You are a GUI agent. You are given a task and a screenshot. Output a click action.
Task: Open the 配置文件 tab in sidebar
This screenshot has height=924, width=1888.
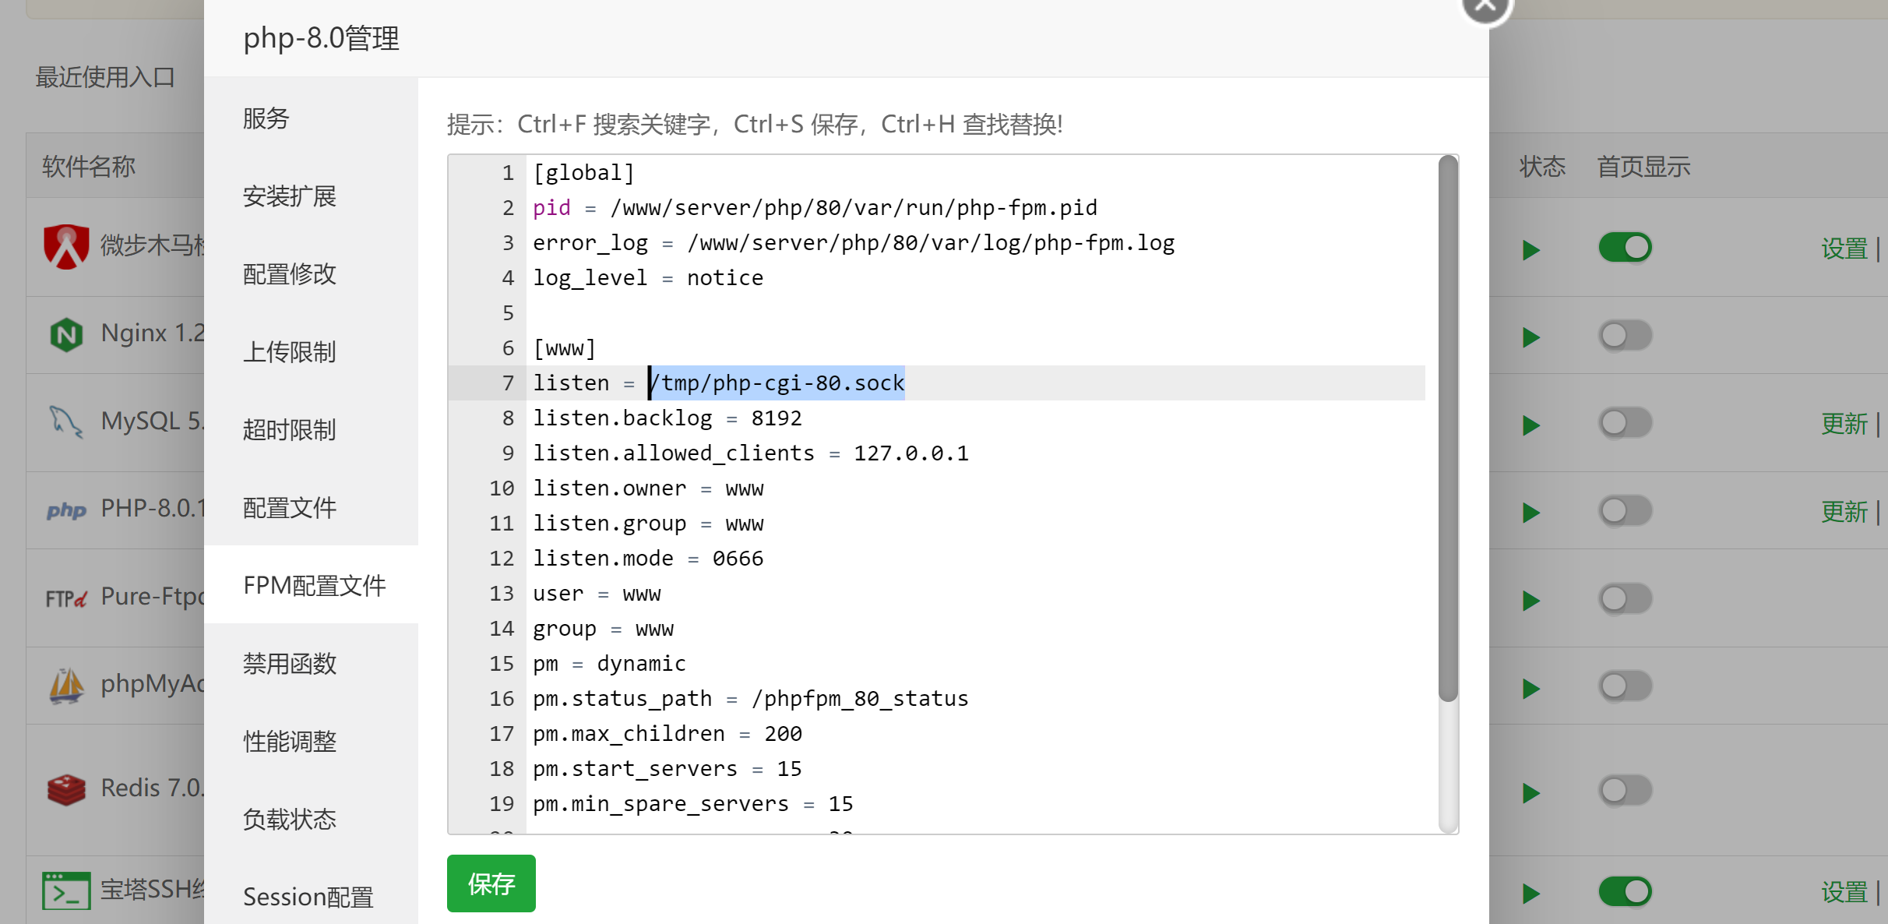pyautogui.click(x=290, y=508)
